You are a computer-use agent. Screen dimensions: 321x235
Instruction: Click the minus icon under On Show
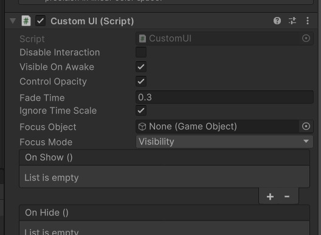[x=287, y=197]
